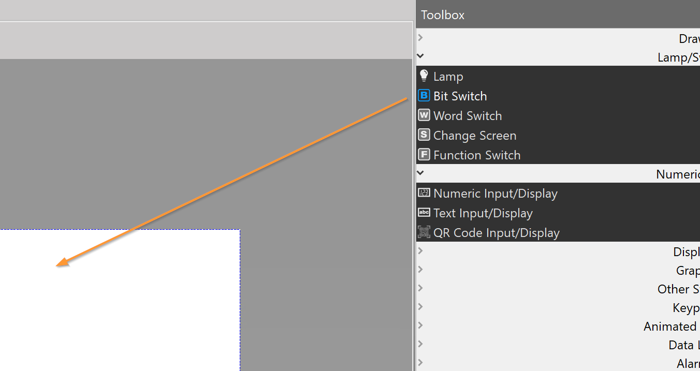Choose the Word Switch W icon
Viewport: 700px width, 371px height.
pyautogui.click(x=424, y=115)
